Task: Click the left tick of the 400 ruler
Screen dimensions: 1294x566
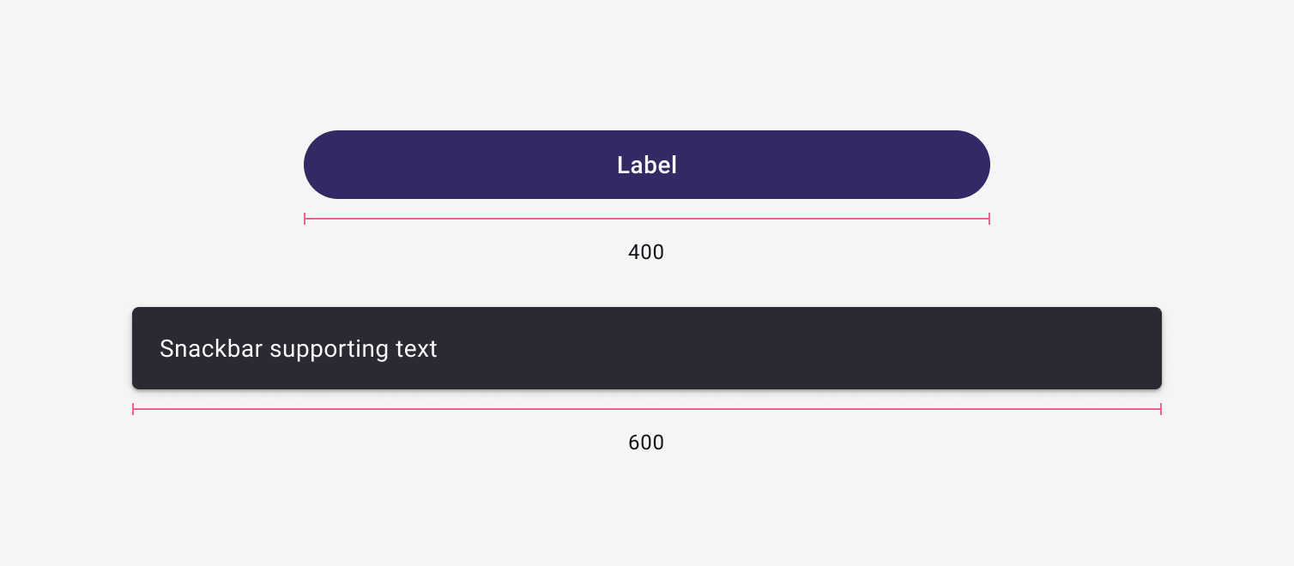Action: coord(305,220)
